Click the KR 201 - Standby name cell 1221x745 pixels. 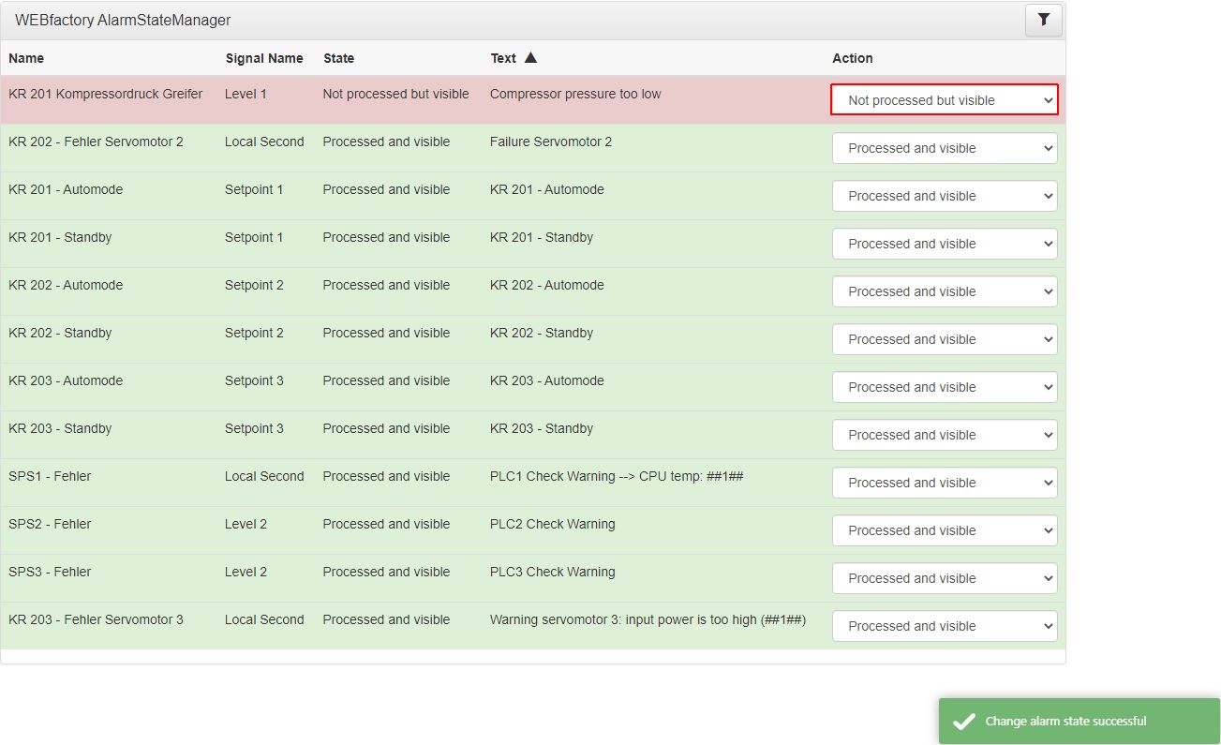[x=60, y=237]
